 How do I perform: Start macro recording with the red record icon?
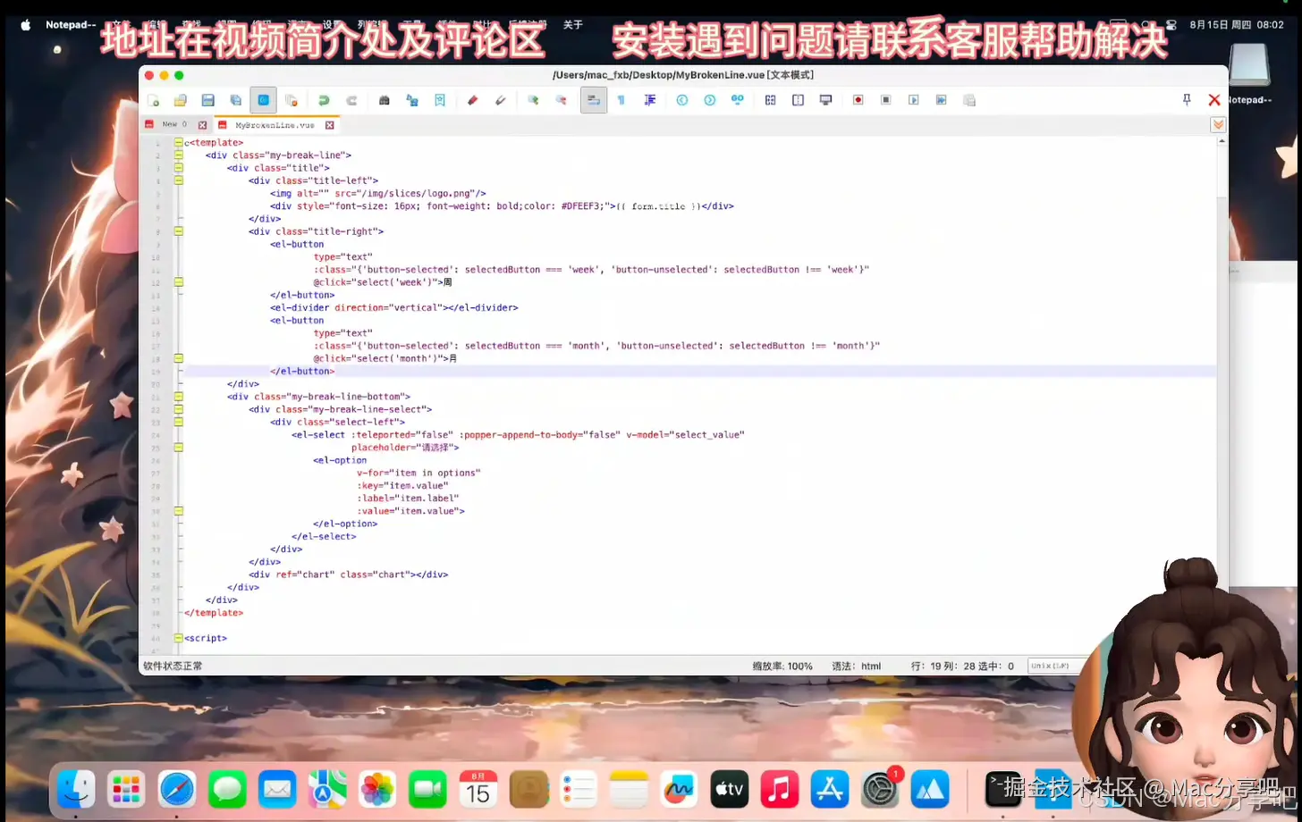tap(857, 100)
